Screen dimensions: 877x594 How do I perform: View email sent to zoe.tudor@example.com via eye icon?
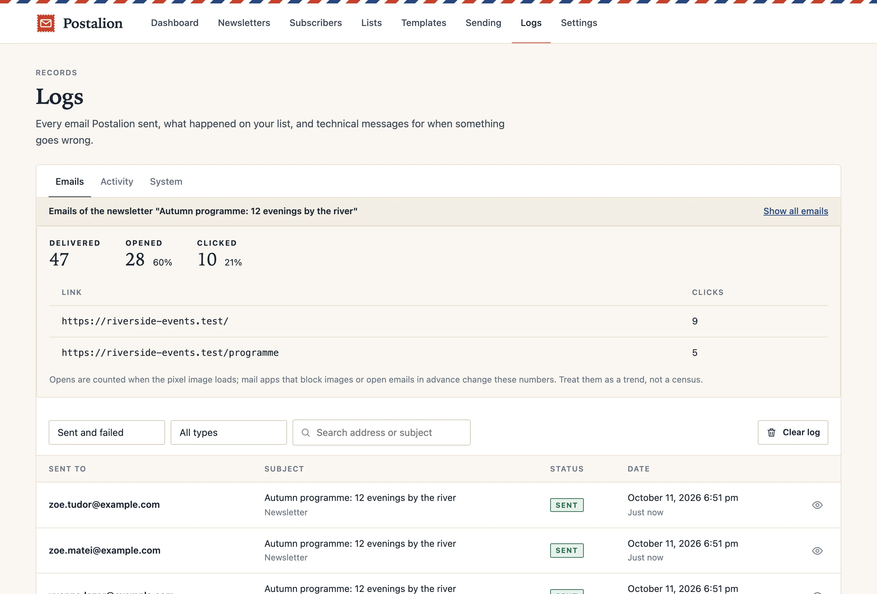point(817,505)
